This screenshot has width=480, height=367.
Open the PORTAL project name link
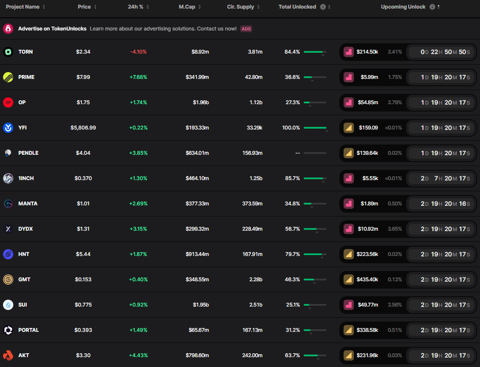(x=28, y=330)
